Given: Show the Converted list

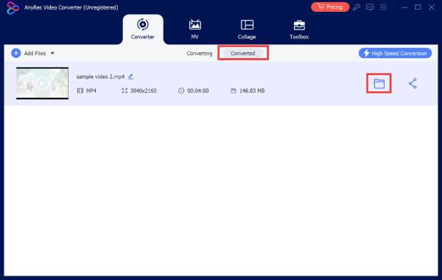Looking at the screenshot, I should [242, 53].
